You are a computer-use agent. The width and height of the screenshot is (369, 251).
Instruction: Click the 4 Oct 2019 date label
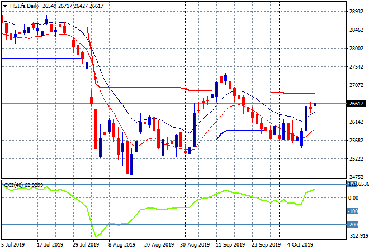[300, 245]
